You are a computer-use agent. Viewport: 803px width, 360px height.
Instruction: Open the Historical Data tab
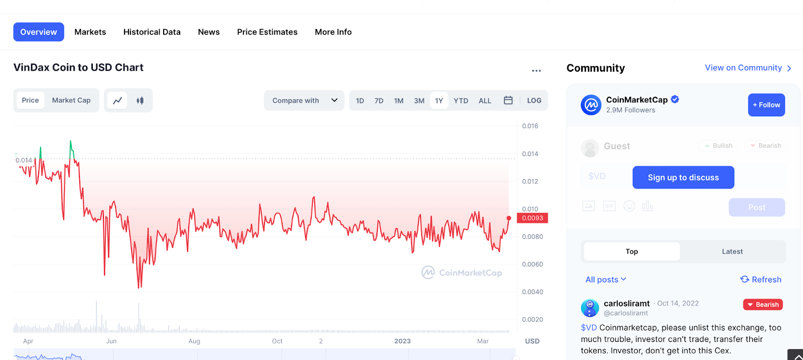click(x=152, y=32)
